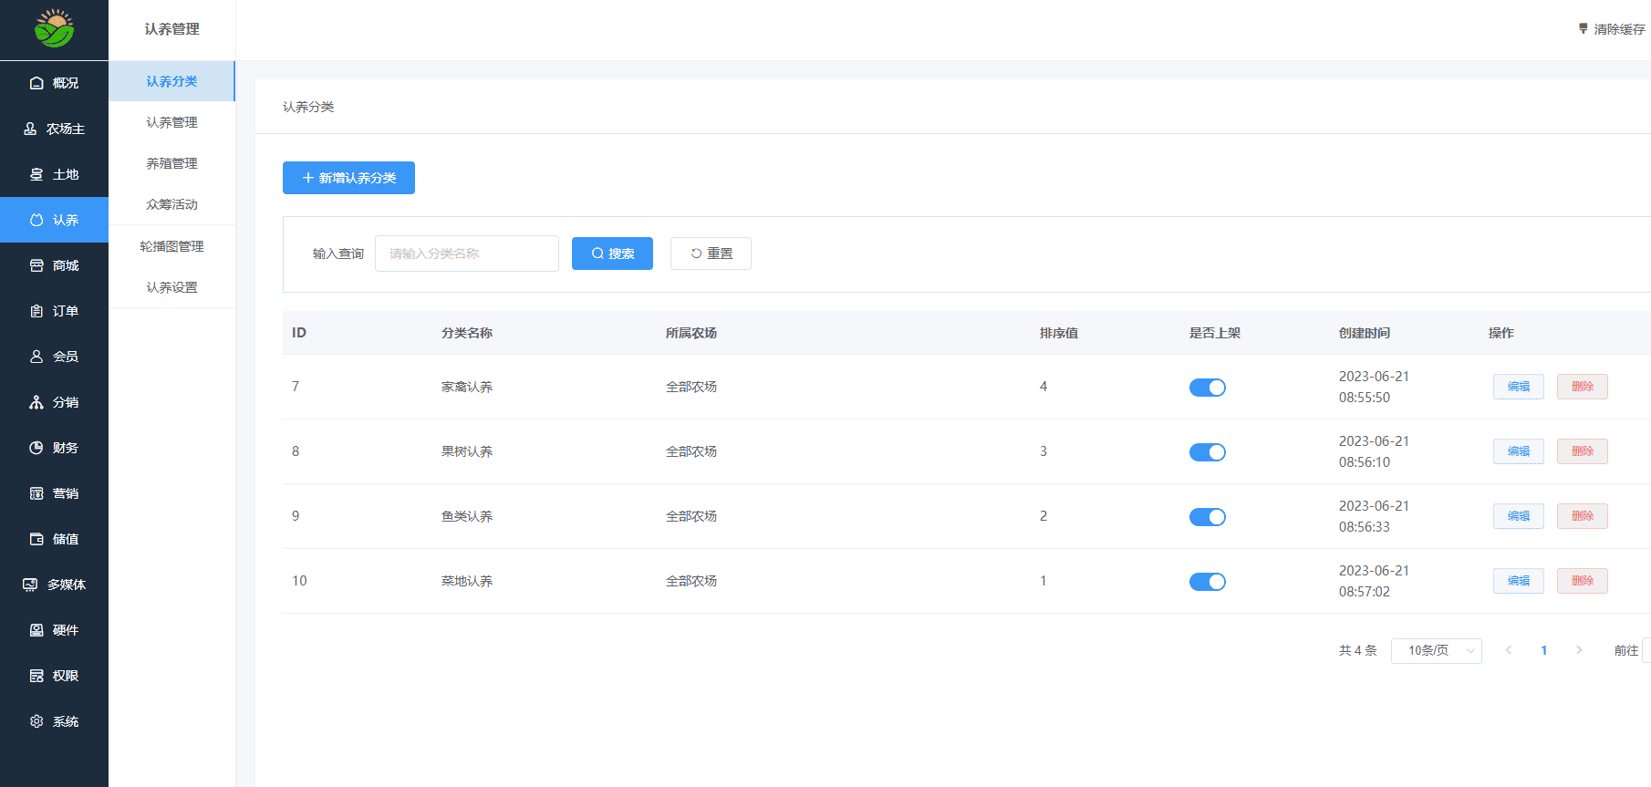
Task: Click the 清除缓存 clear cache icon
Action: tap(1584, 29)
